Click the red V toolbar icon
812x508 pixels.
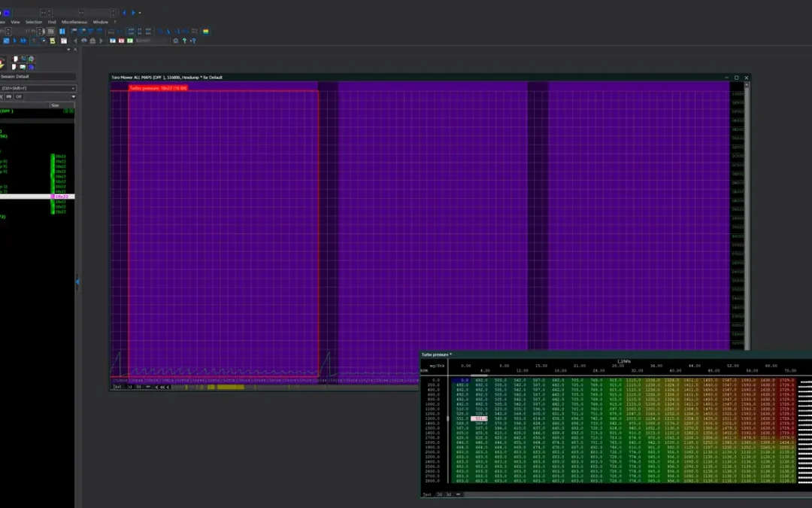(121, 41)
